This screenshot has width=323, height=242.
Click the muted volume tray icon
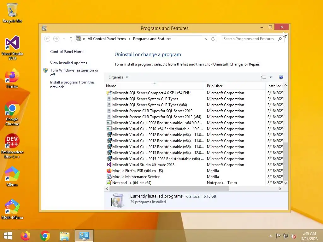(293, 236)
